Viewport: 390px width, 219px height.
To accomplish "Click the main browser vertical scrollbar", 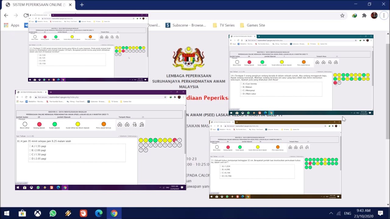I will pos(388,91).
